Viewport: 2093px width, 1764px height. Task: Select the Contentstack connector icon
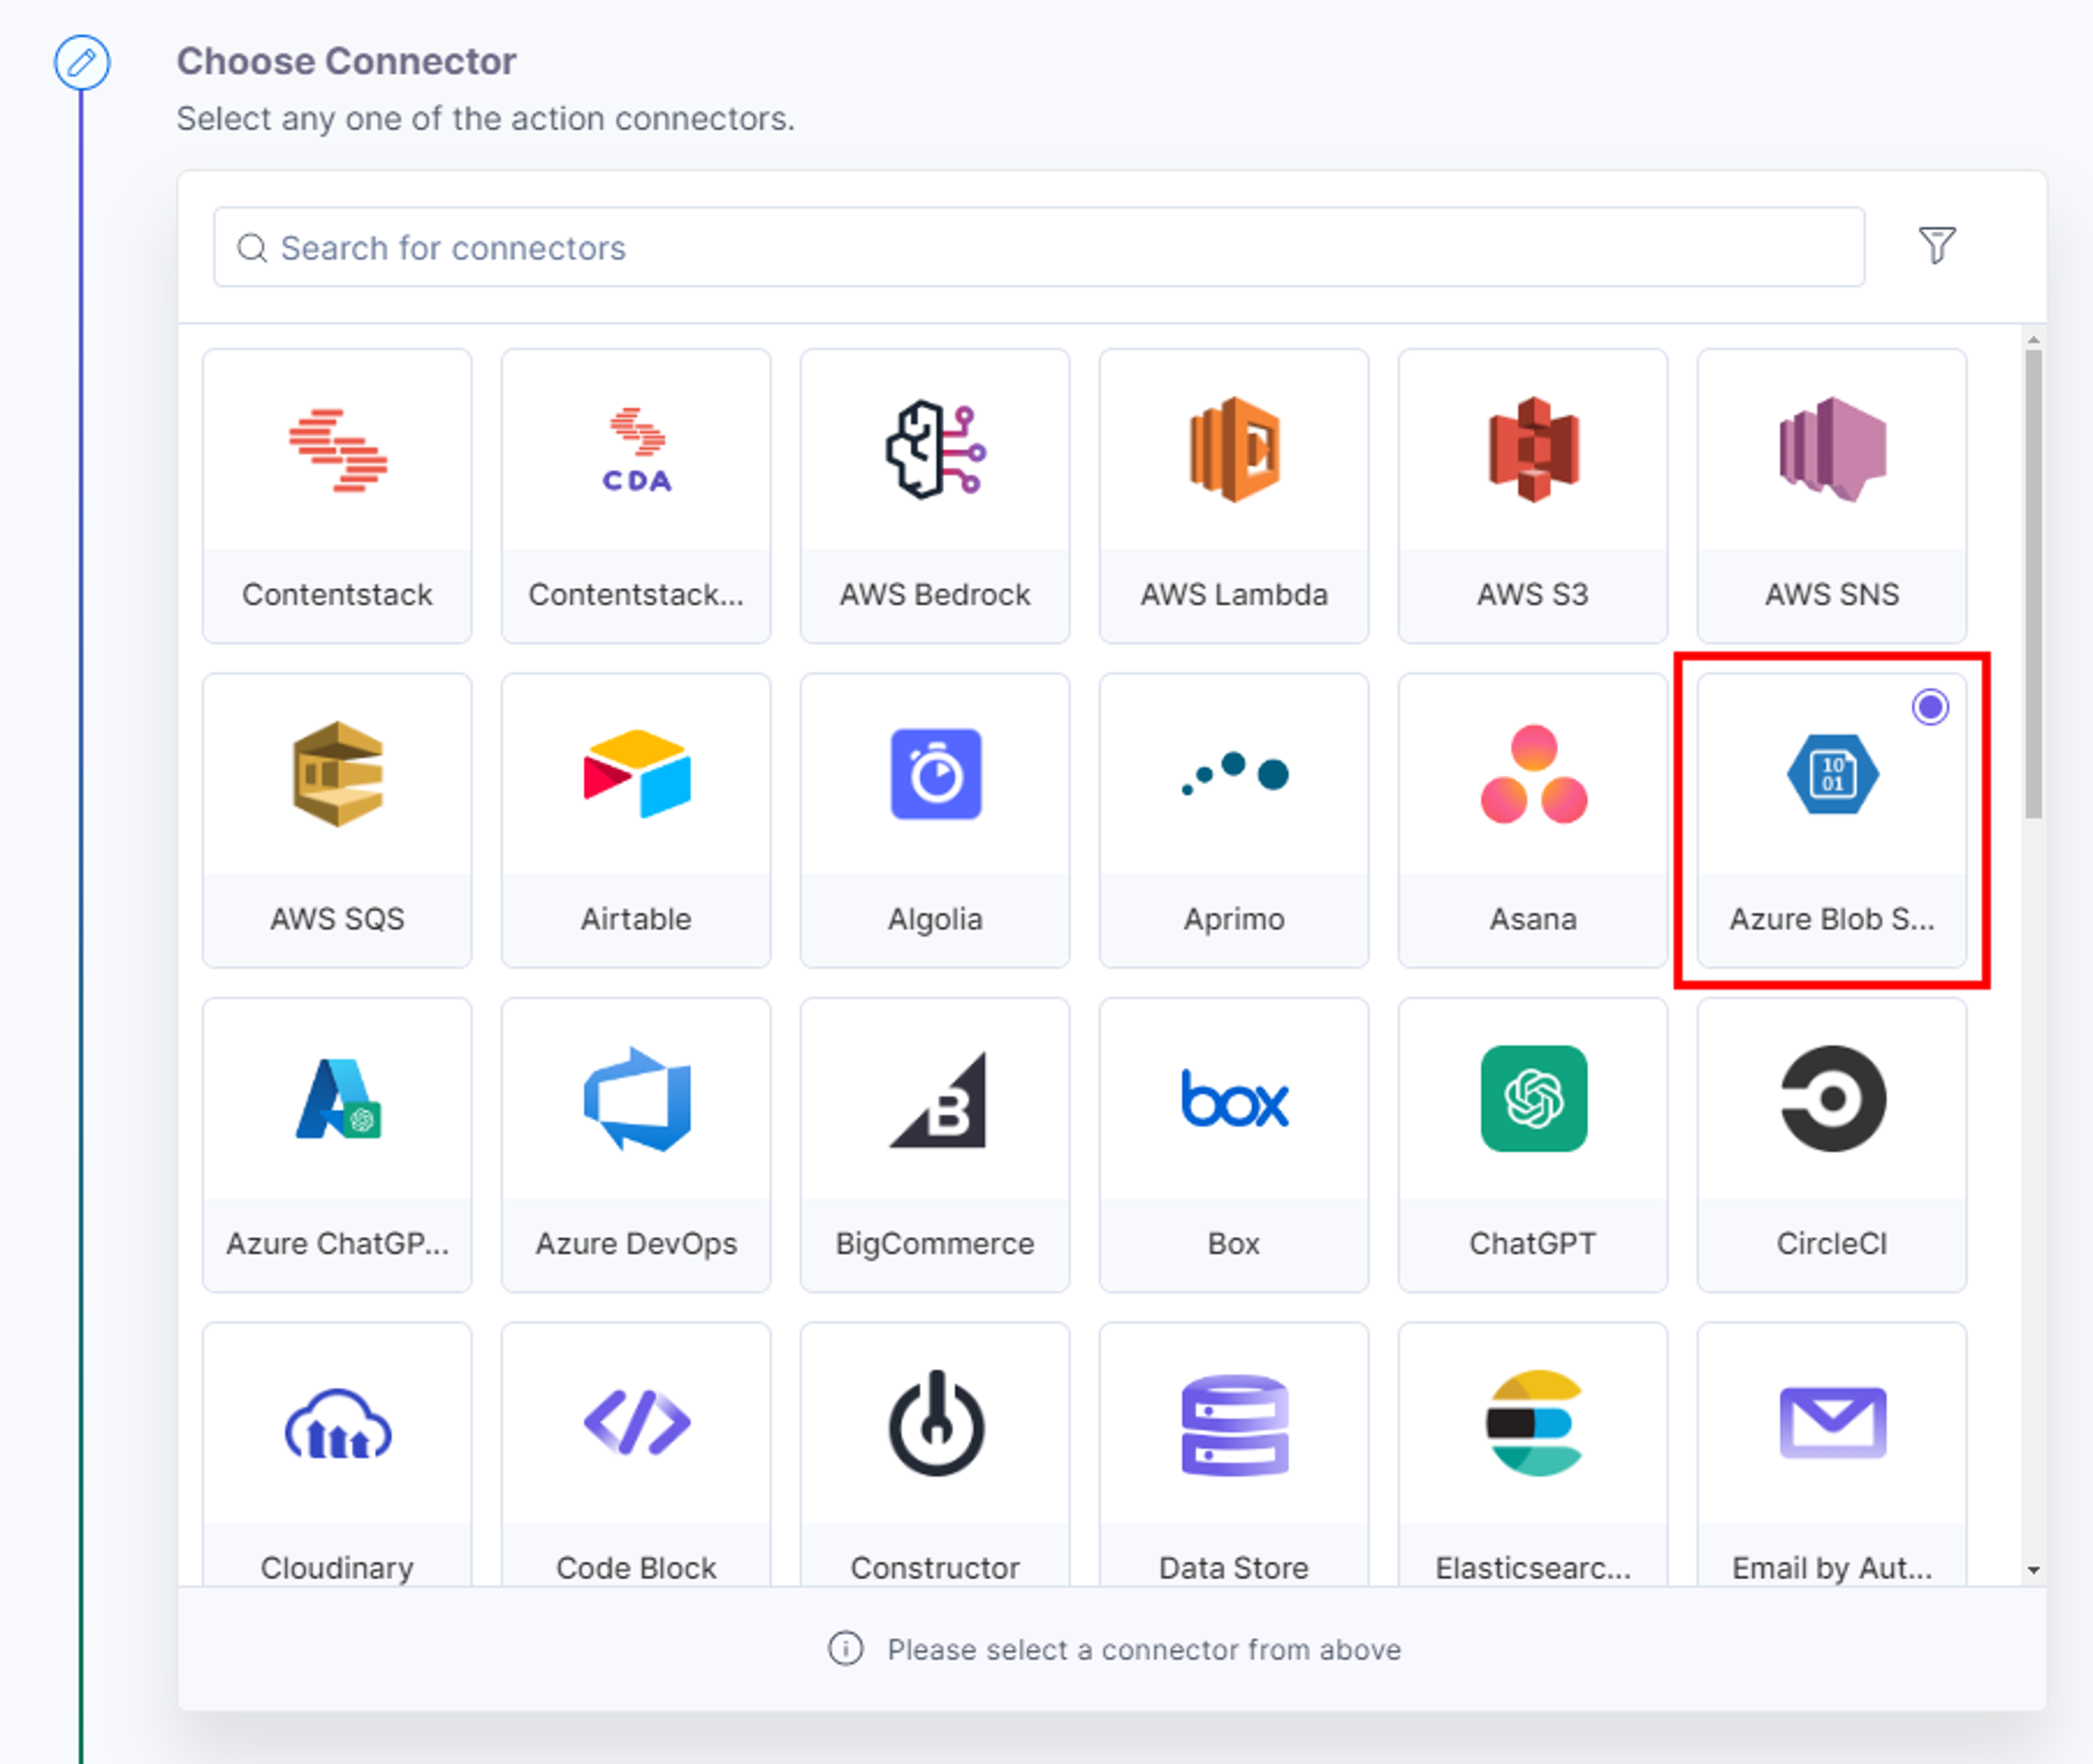[337, 450]
